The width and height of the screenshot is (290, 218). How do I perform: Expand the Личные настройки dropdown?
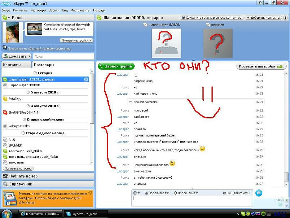(76, 40)
